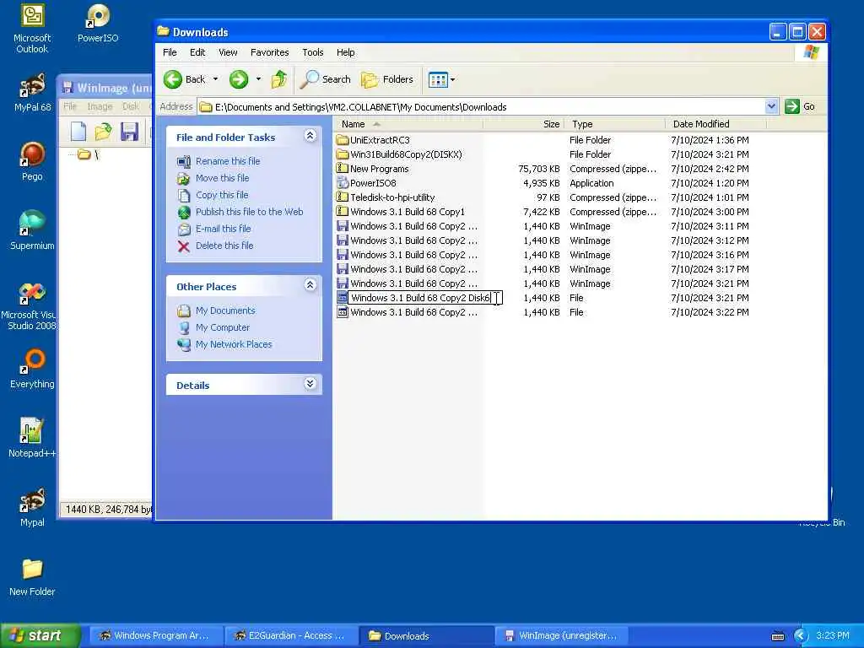Screen dimensions: 864x648
Task: Expand the Address bar dropdown
Action: pos(771,106)
